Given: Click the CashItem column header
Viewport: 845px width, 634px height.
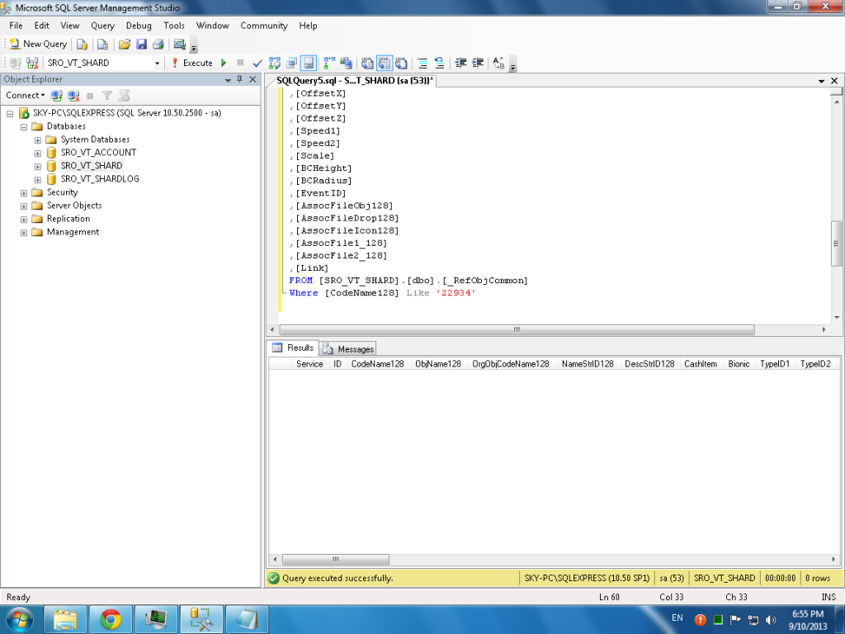Looking at the screenshot, I should (x=700, y=364).
